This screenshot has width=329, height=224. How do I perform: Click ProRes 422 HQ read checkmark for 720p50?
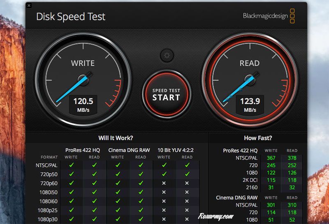pos(94,174)
